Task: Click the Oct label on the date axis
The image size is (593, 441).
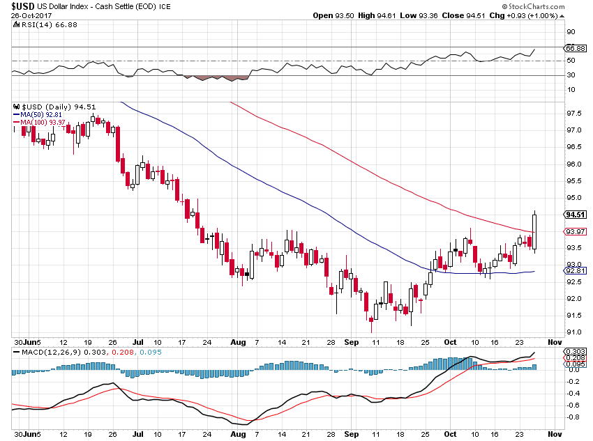Action: click(x=450, y=343)
